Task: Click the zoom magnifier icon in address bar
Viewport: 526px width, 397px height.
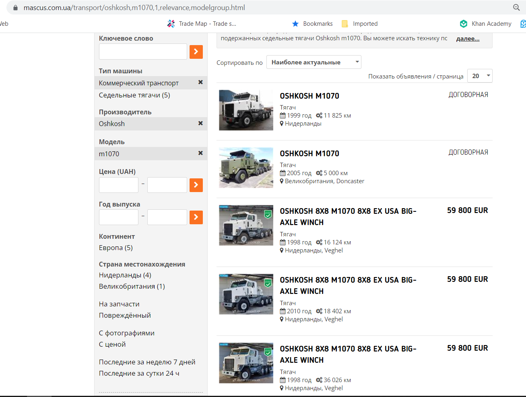Action: (516, 7)
